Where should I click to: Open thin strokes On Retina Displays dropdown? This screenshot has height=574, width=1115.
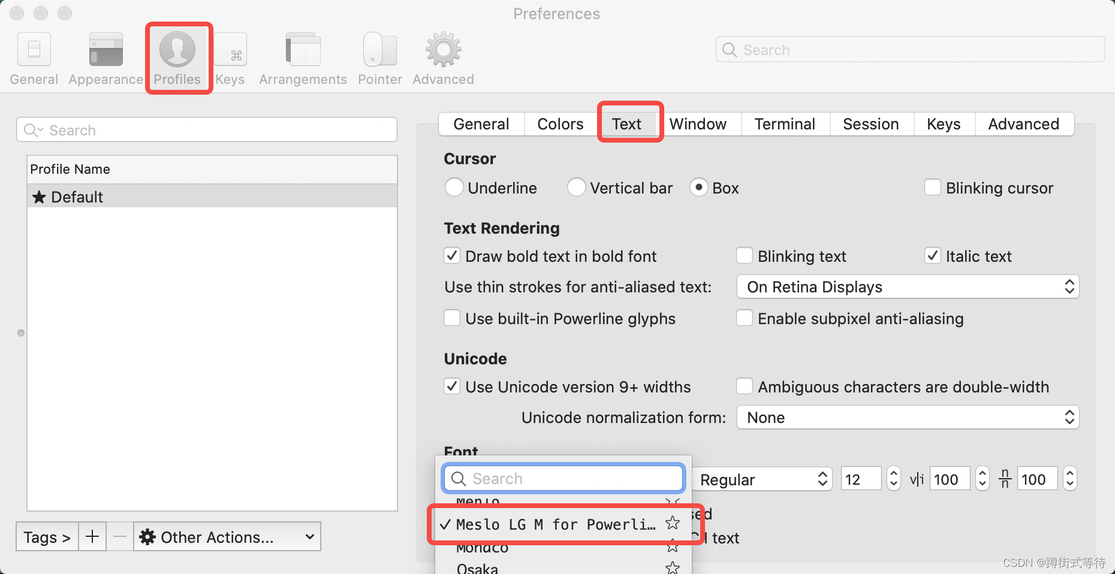pyautogui.click(x=908, y=287)
